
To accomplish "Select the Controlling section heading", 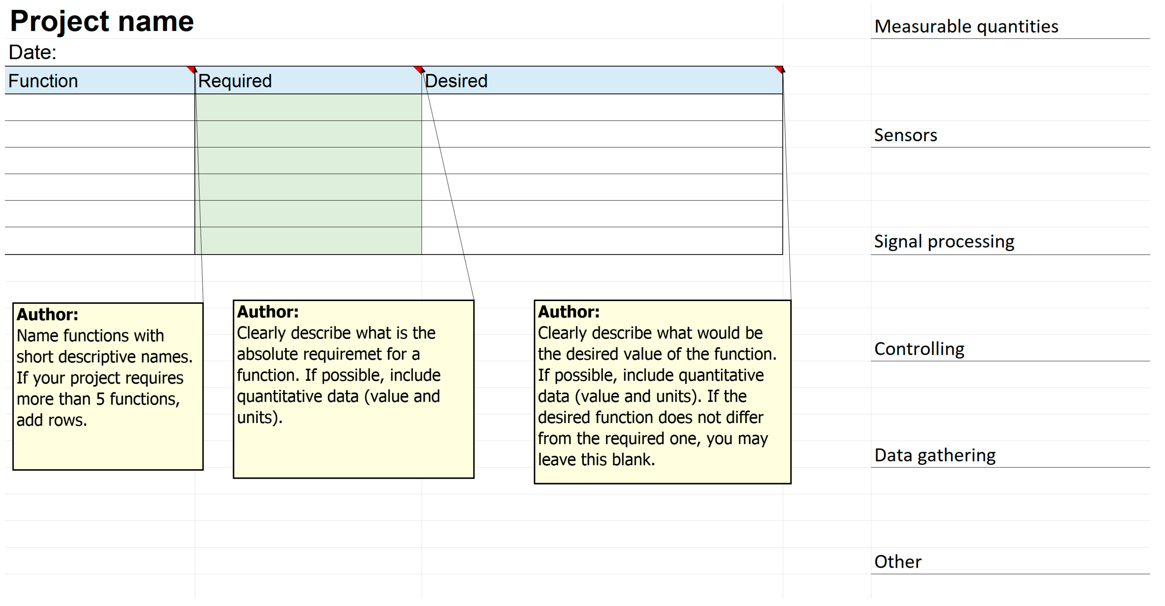I will pyautogui.click(x=920, y=349).
